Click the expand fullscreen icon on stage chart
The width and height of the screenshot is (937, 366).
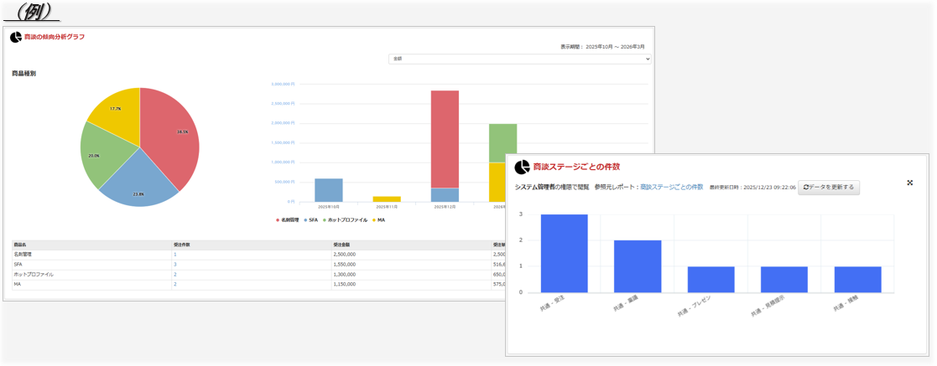910,183
